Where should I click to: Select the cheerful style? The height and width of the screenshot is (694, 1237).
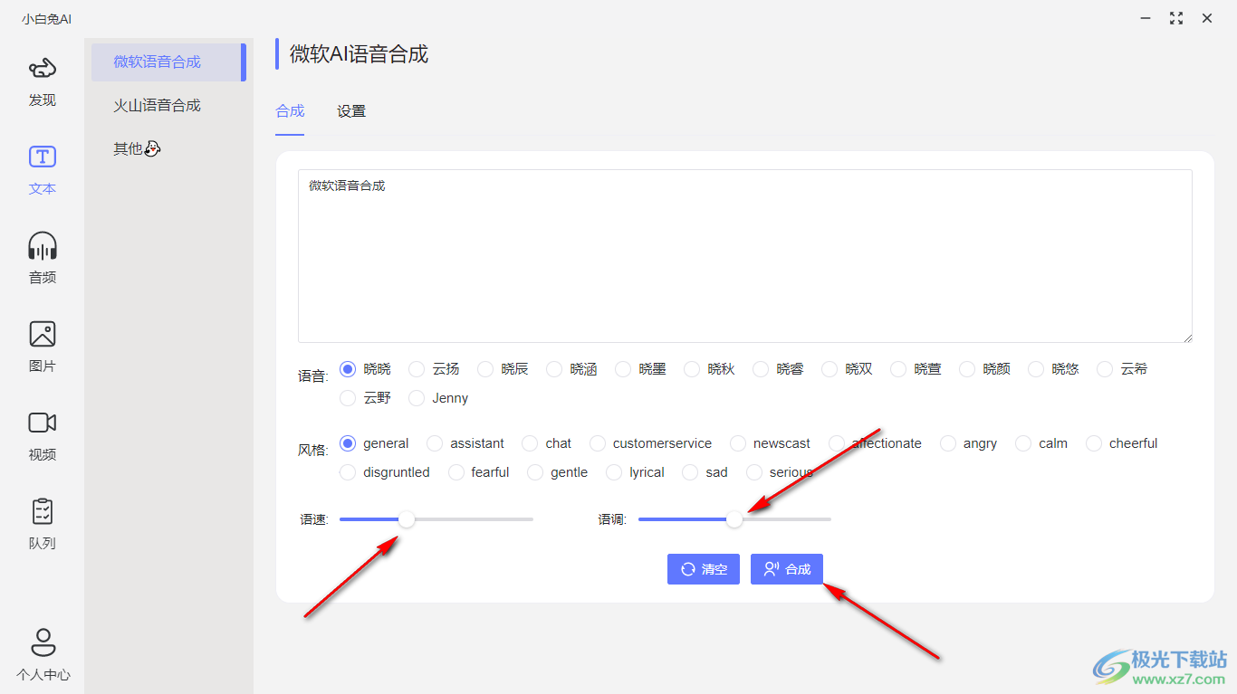pos(1122,443)
